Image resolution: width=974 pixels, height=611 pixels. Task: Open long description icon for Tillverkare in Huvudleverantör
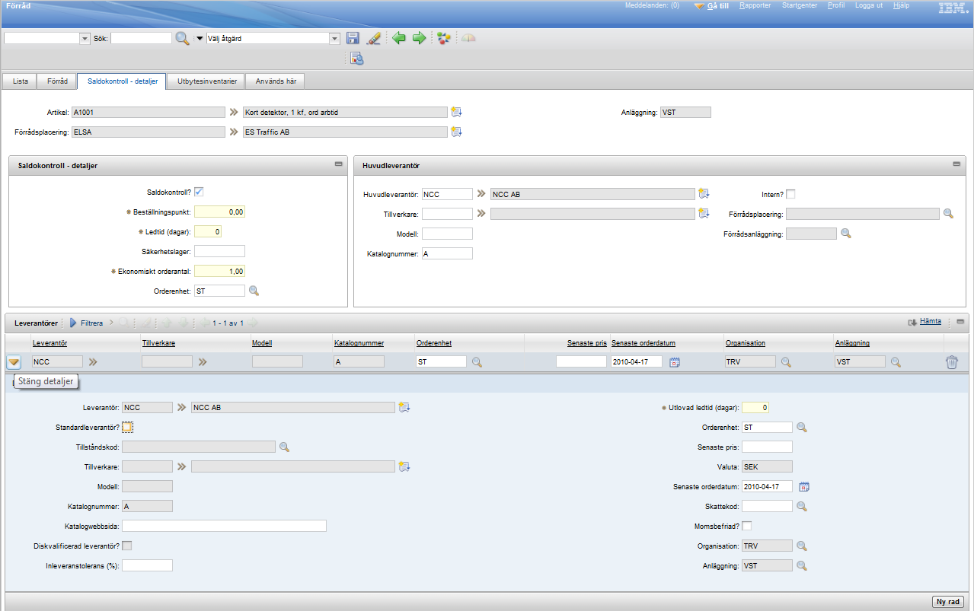click(704, 214)
